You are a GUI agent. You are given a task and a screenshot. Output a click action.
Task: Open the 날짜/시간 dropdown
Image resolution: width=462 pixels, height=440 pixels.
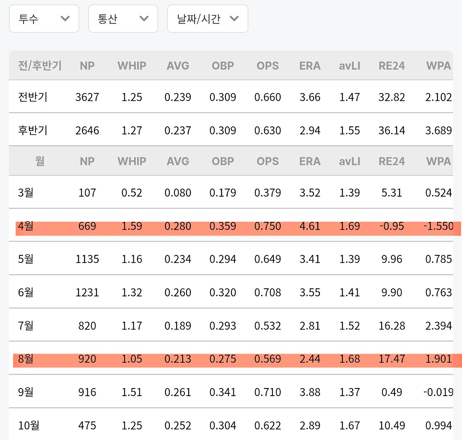coord(207,18)
